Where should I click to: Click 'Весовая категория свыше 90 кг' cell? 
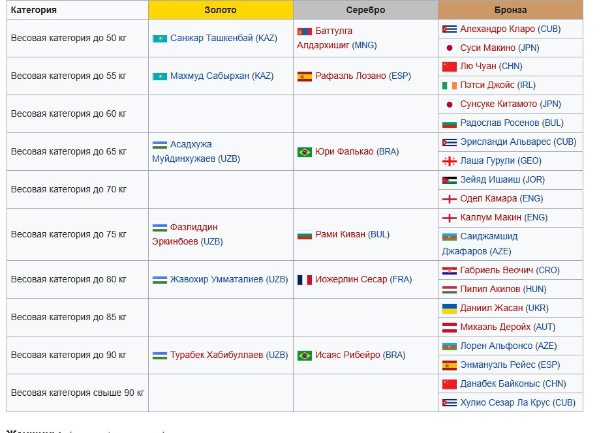point(78,393)
